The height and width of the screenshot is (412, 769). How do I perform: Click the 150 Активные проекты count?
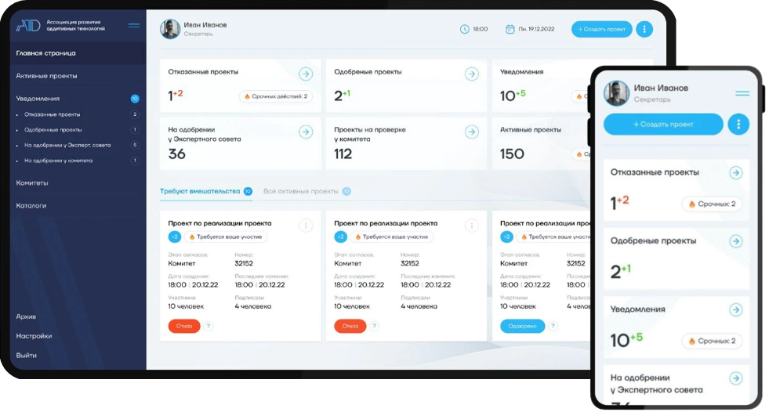(x=512, y=154)
